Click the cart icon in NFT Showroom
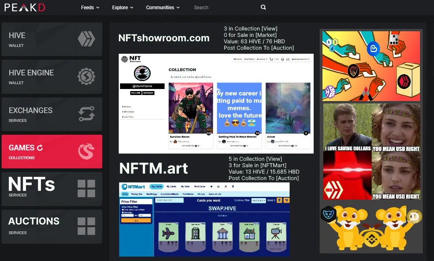 (271, 59)
